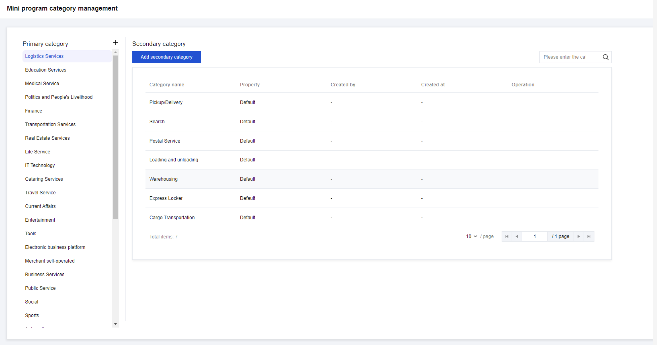Click Created by column header

click(343, 85)
